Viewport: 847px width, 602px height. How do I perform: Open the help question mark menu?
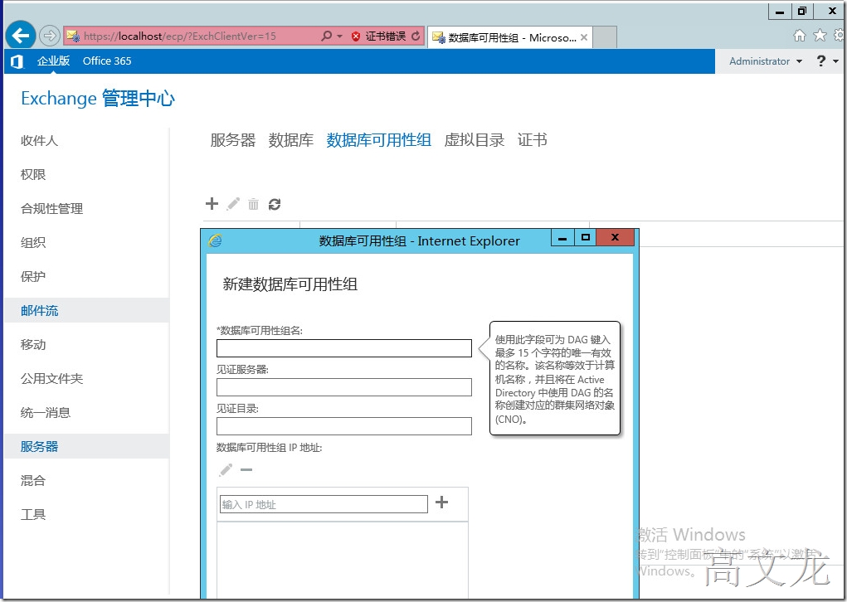[827, 61]
